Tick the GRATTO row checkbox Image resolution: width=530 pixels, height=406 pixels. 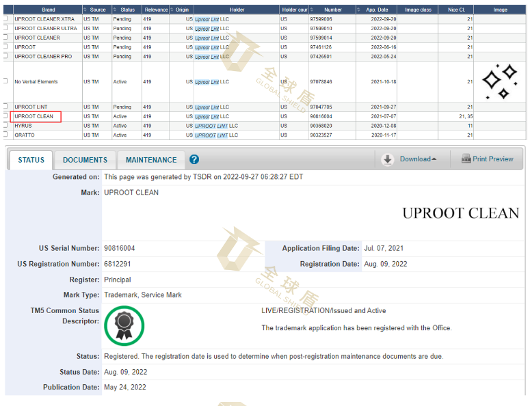5,134
